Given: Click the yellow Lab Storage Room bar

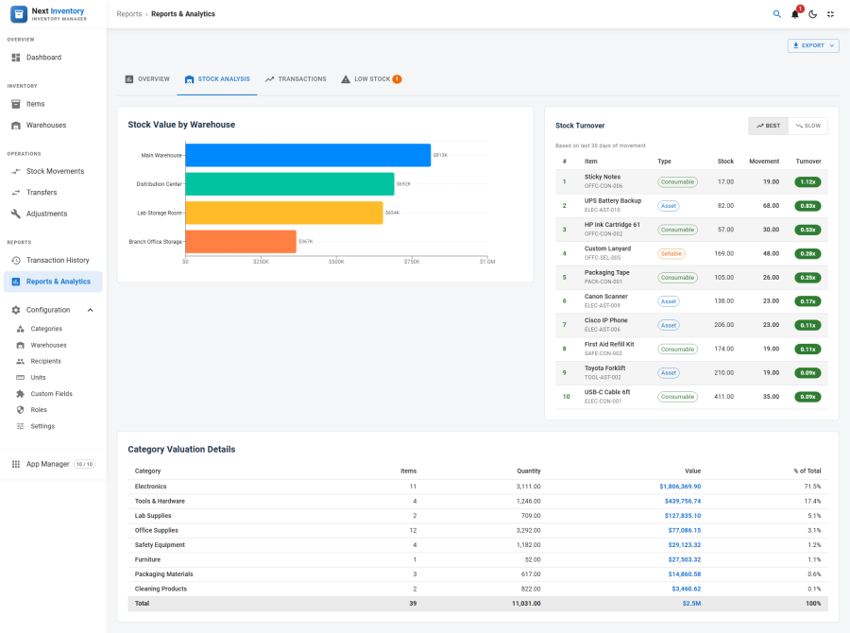Looking at the screenshot, I should point(284,213).
